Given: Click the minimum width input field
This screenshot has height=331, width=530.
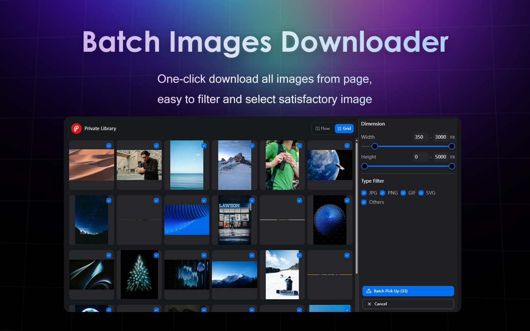Looking at the screenshot, I should pyautogui.click(x=420, y=137).
